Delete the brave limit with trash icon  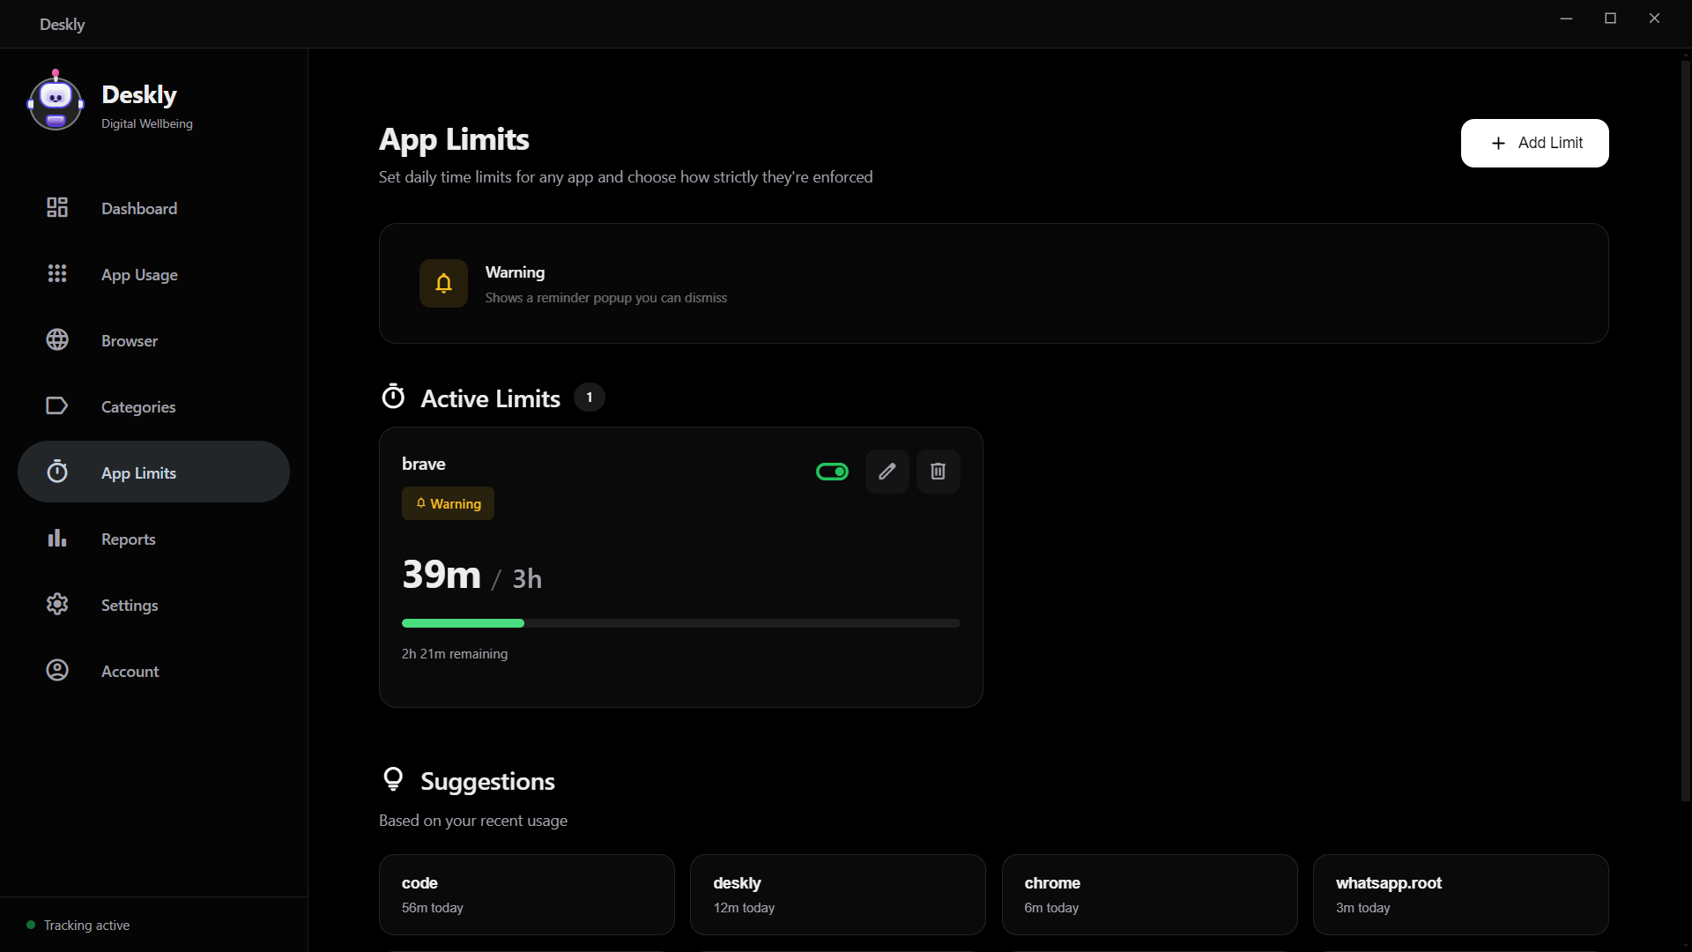pos(938,472)
